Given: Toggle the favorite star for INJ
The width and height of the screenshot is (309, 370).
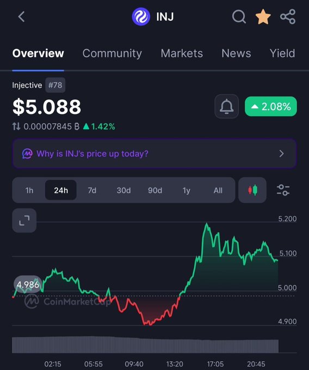Looking at the screenshot, I should coord(263,17).
